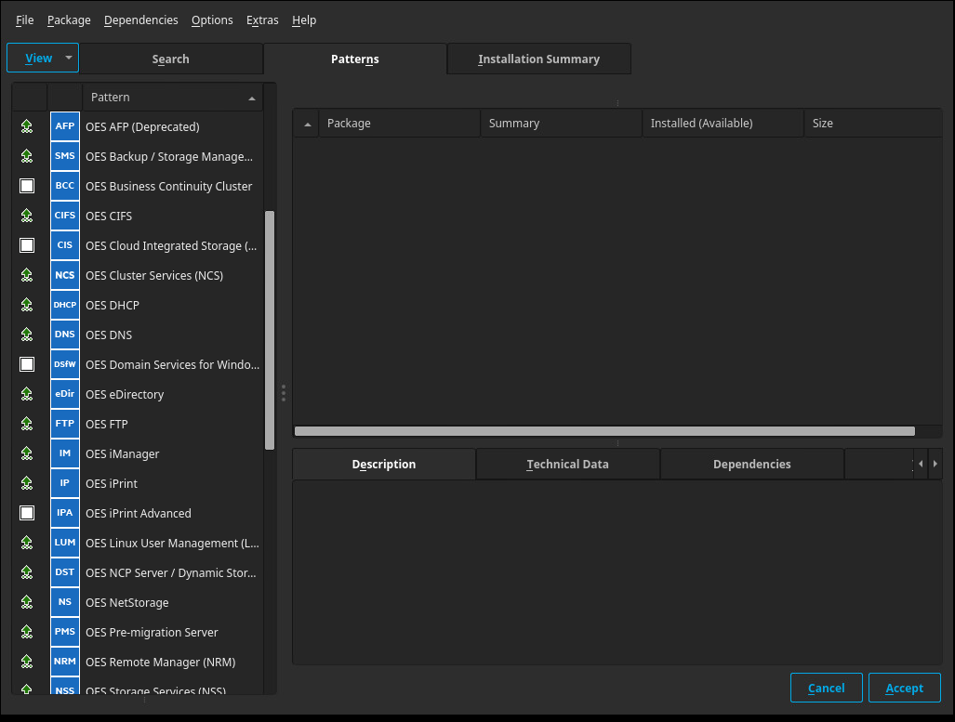Tick the OES iPrint Advanced checkbox
The image size is (955, 722).
click(27, 513)
